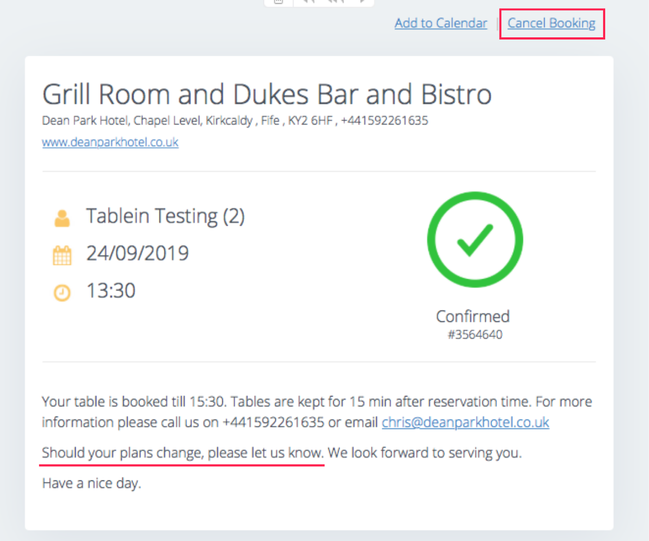This screenshot has width=649, height=541.
Task: Select the booking reference #3564640
Action: tap(475, 335)
